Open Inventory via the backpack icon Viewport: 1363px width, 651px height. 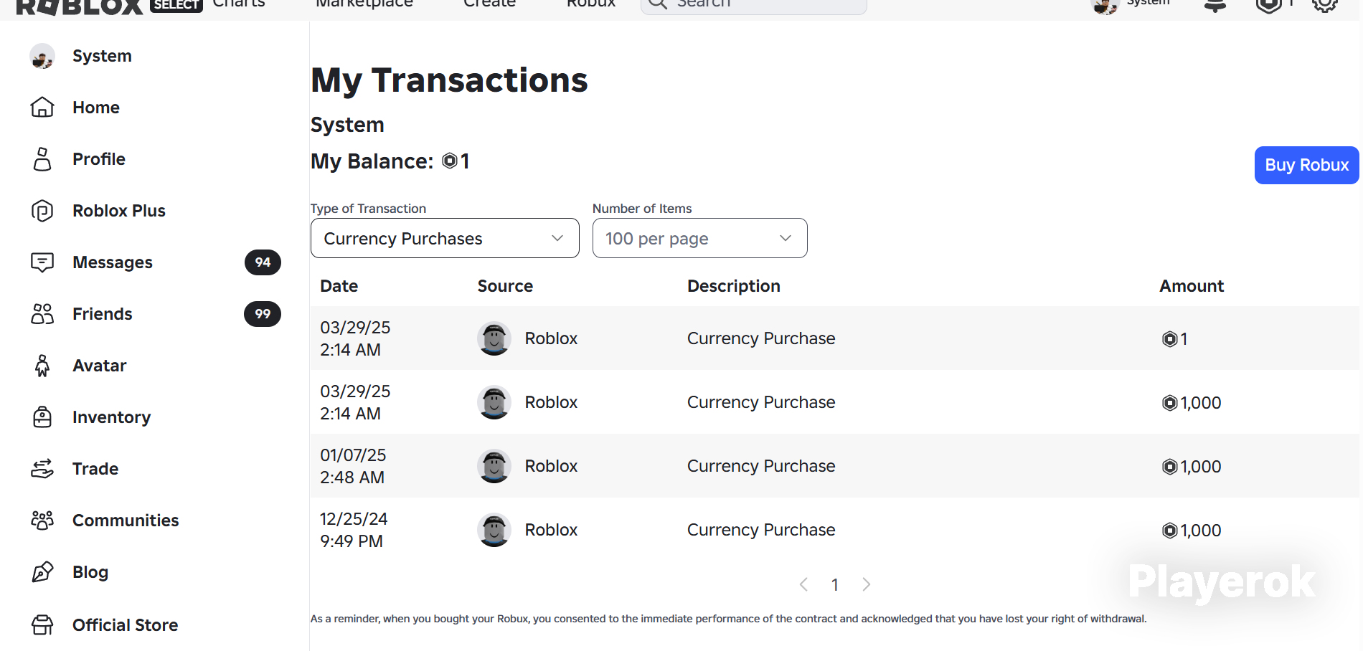[42, 417]
